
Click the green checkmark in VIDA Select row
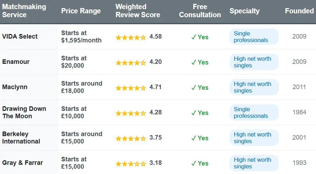pyautogui.click(x=194, y=37)
